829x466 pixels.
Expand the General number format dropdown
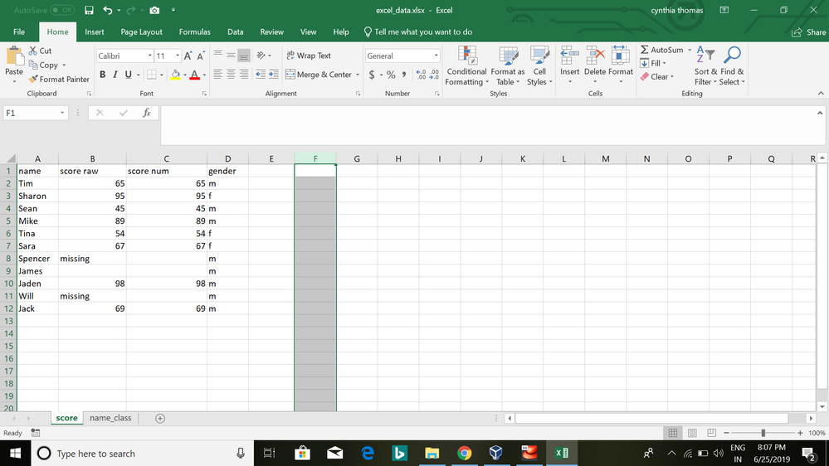click(436, 56)
